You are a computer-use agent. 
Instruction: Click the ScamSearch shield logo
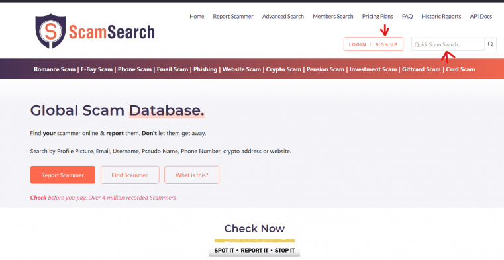click(50, 31)
